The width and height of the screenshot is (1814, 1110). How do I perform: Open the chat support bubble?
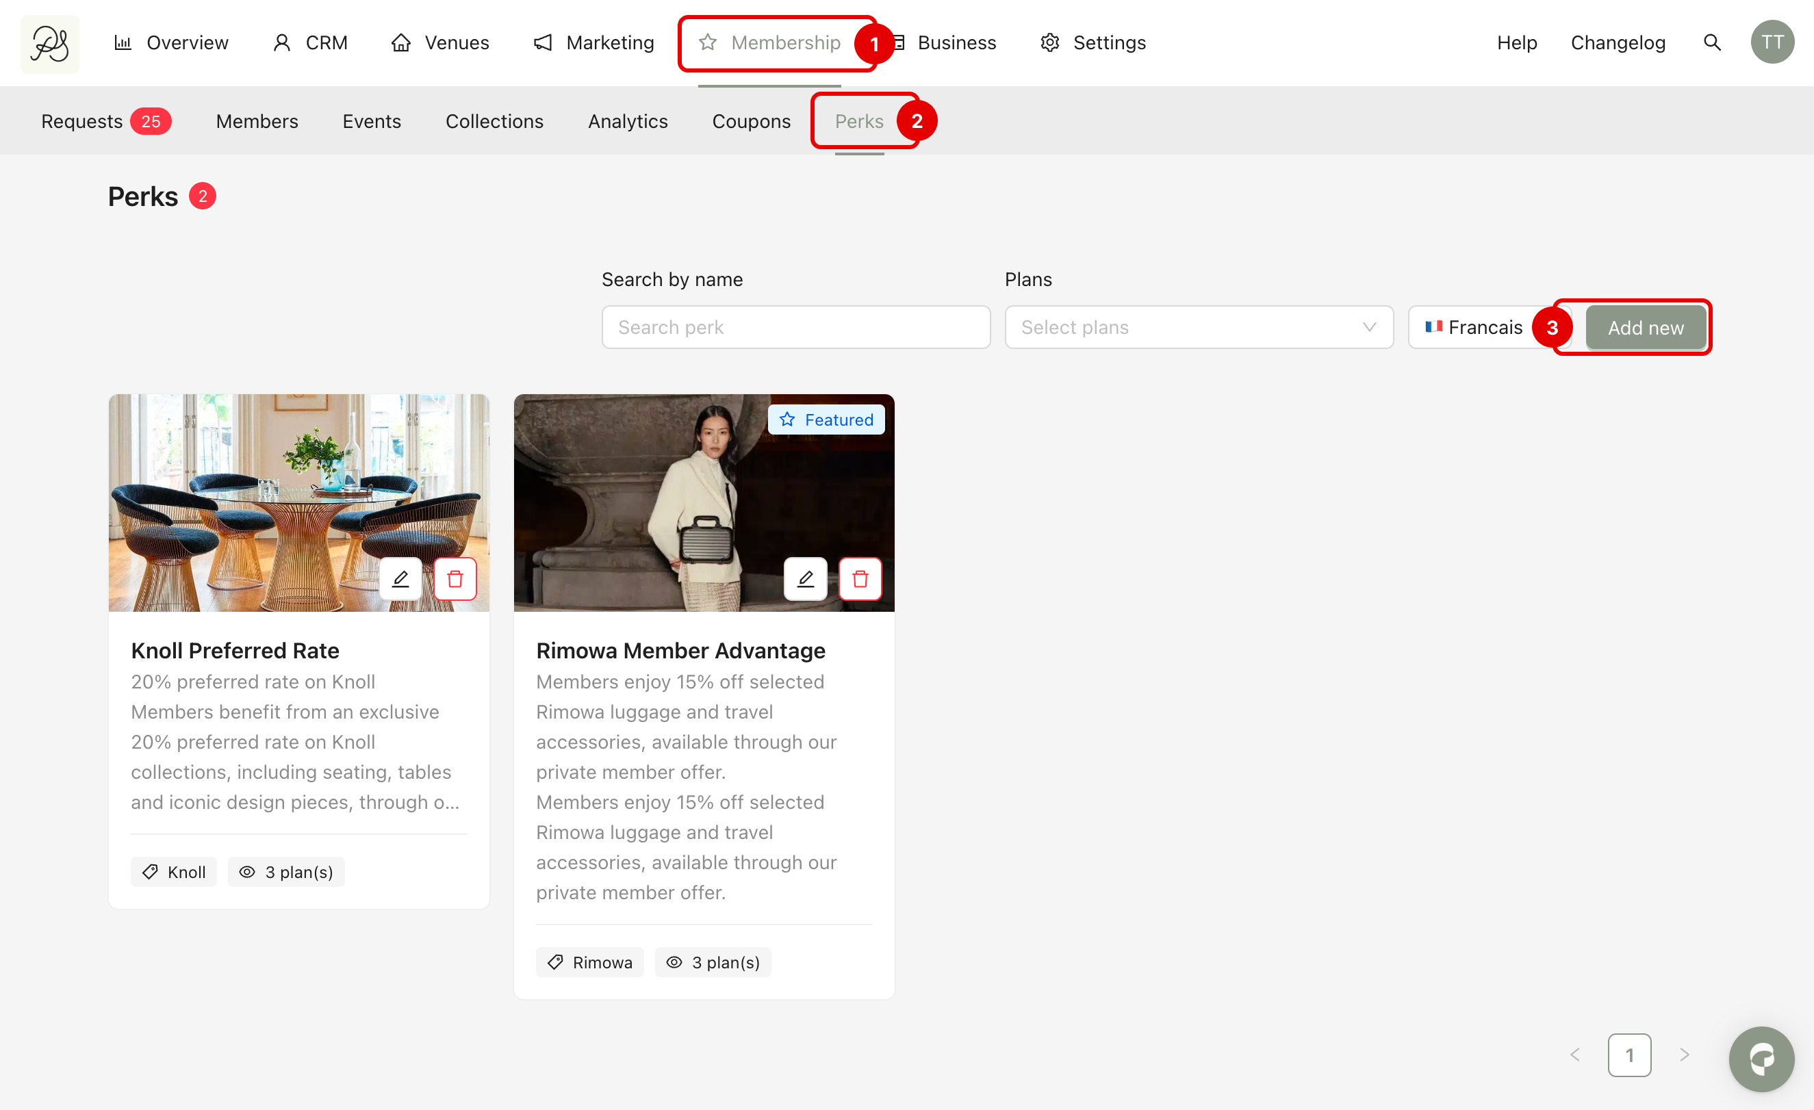click(x=1761, y=1058)
